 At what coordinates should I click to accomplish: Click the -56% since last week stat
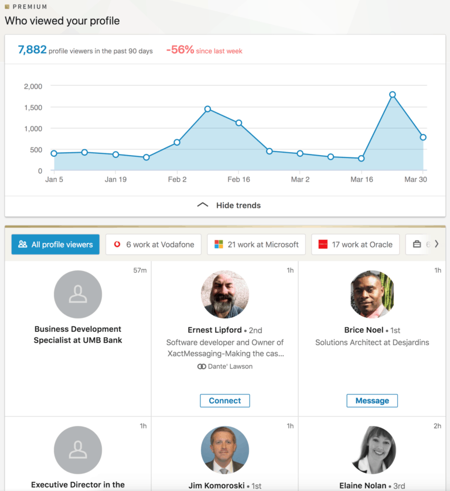point(204,50)
